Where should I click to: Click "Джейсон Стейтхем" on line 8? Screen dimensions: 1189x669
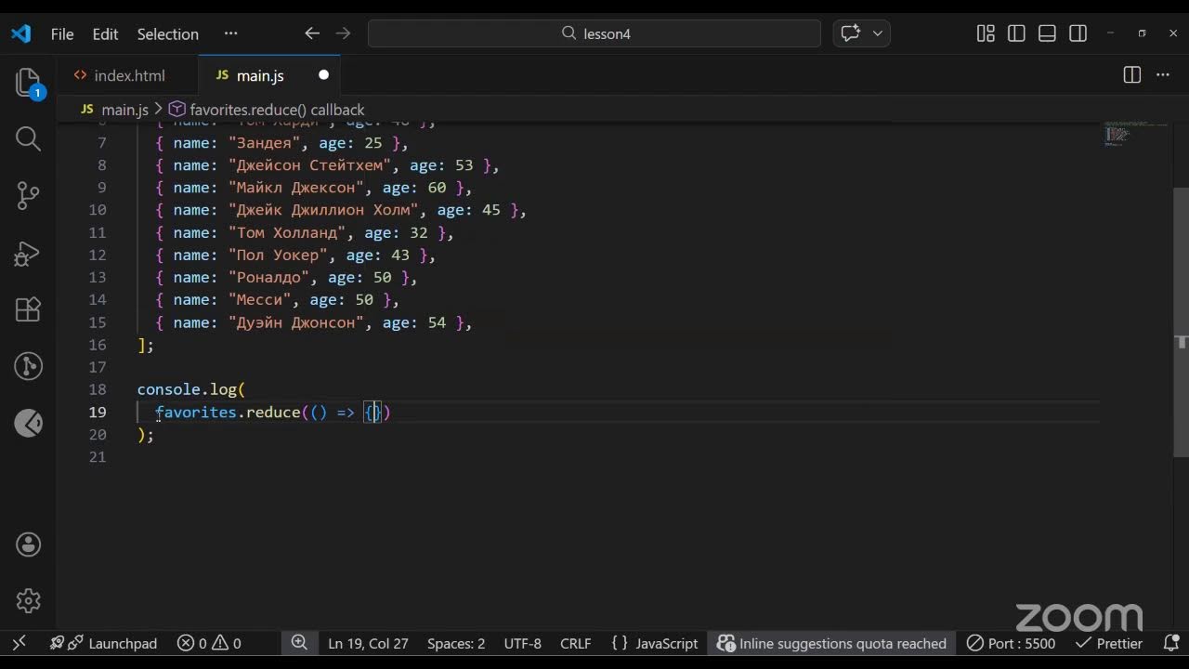(310, 165)
